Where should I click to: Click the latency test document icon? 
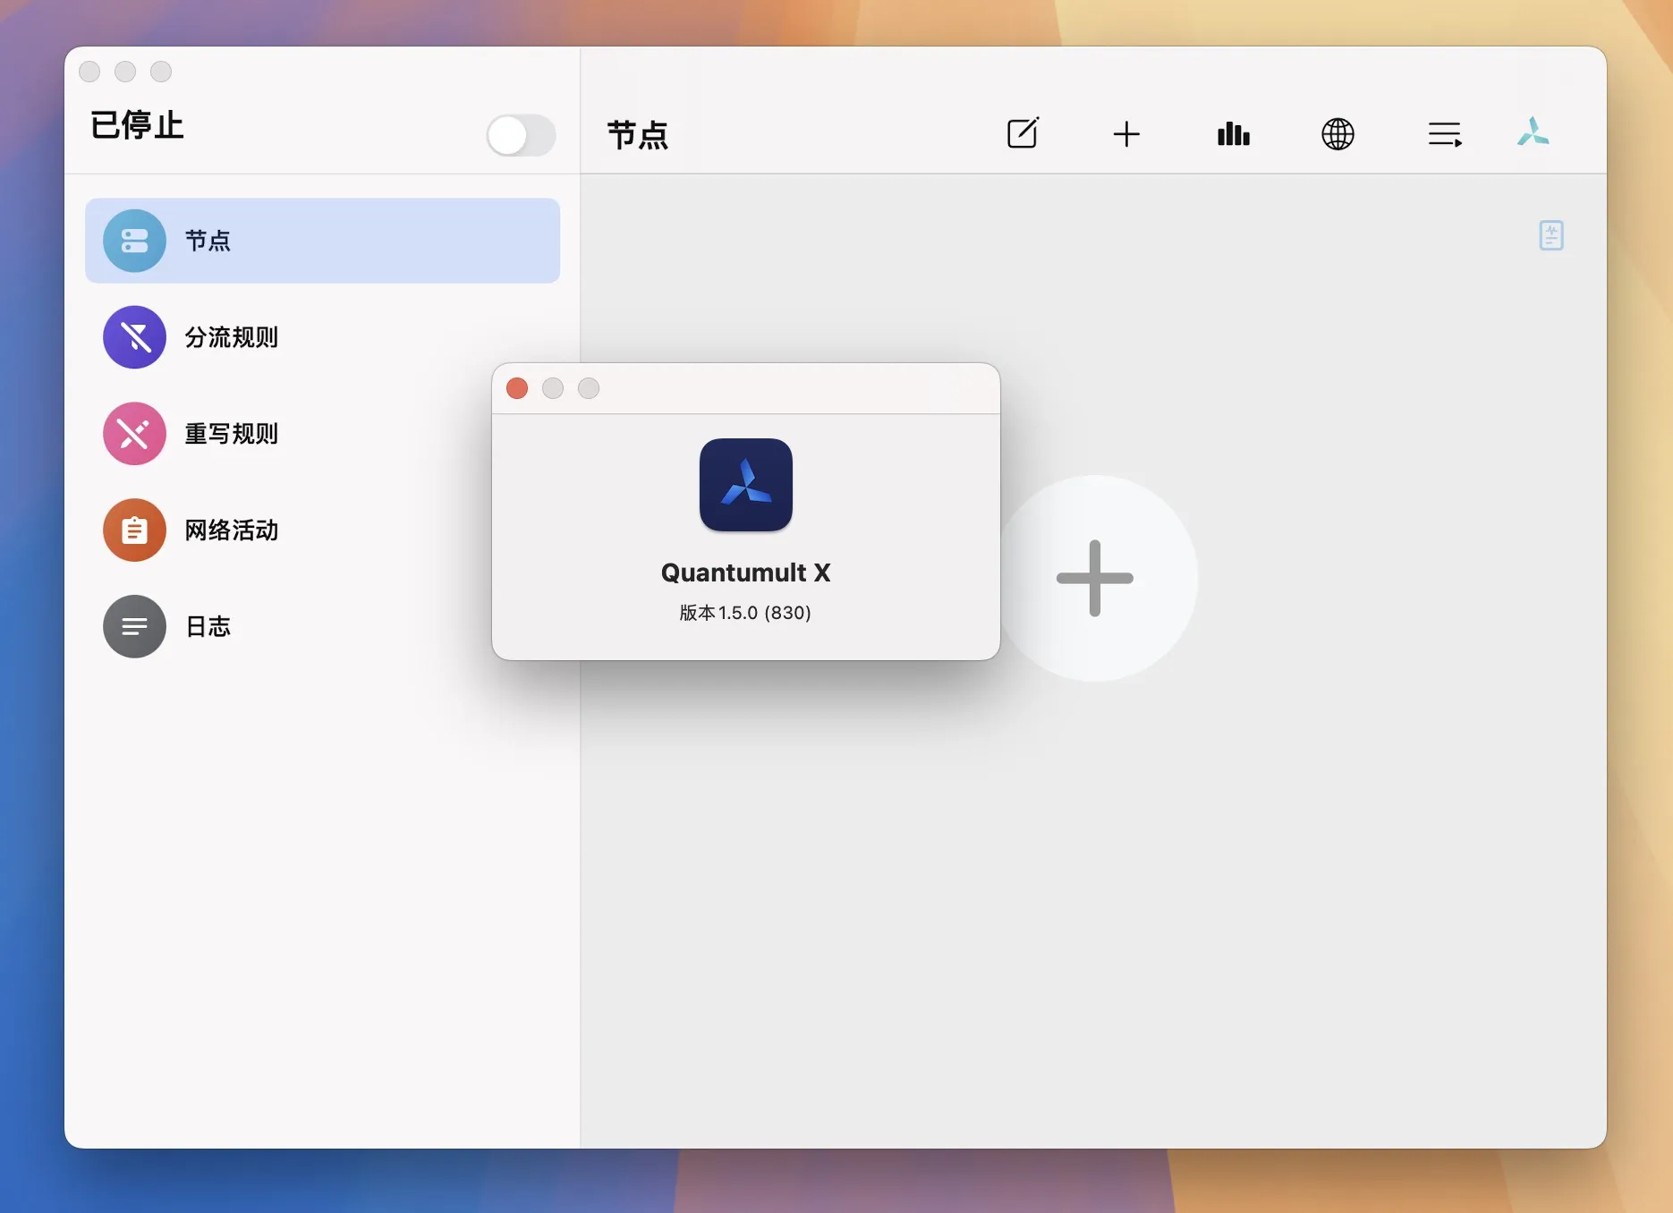[1551, 235]
